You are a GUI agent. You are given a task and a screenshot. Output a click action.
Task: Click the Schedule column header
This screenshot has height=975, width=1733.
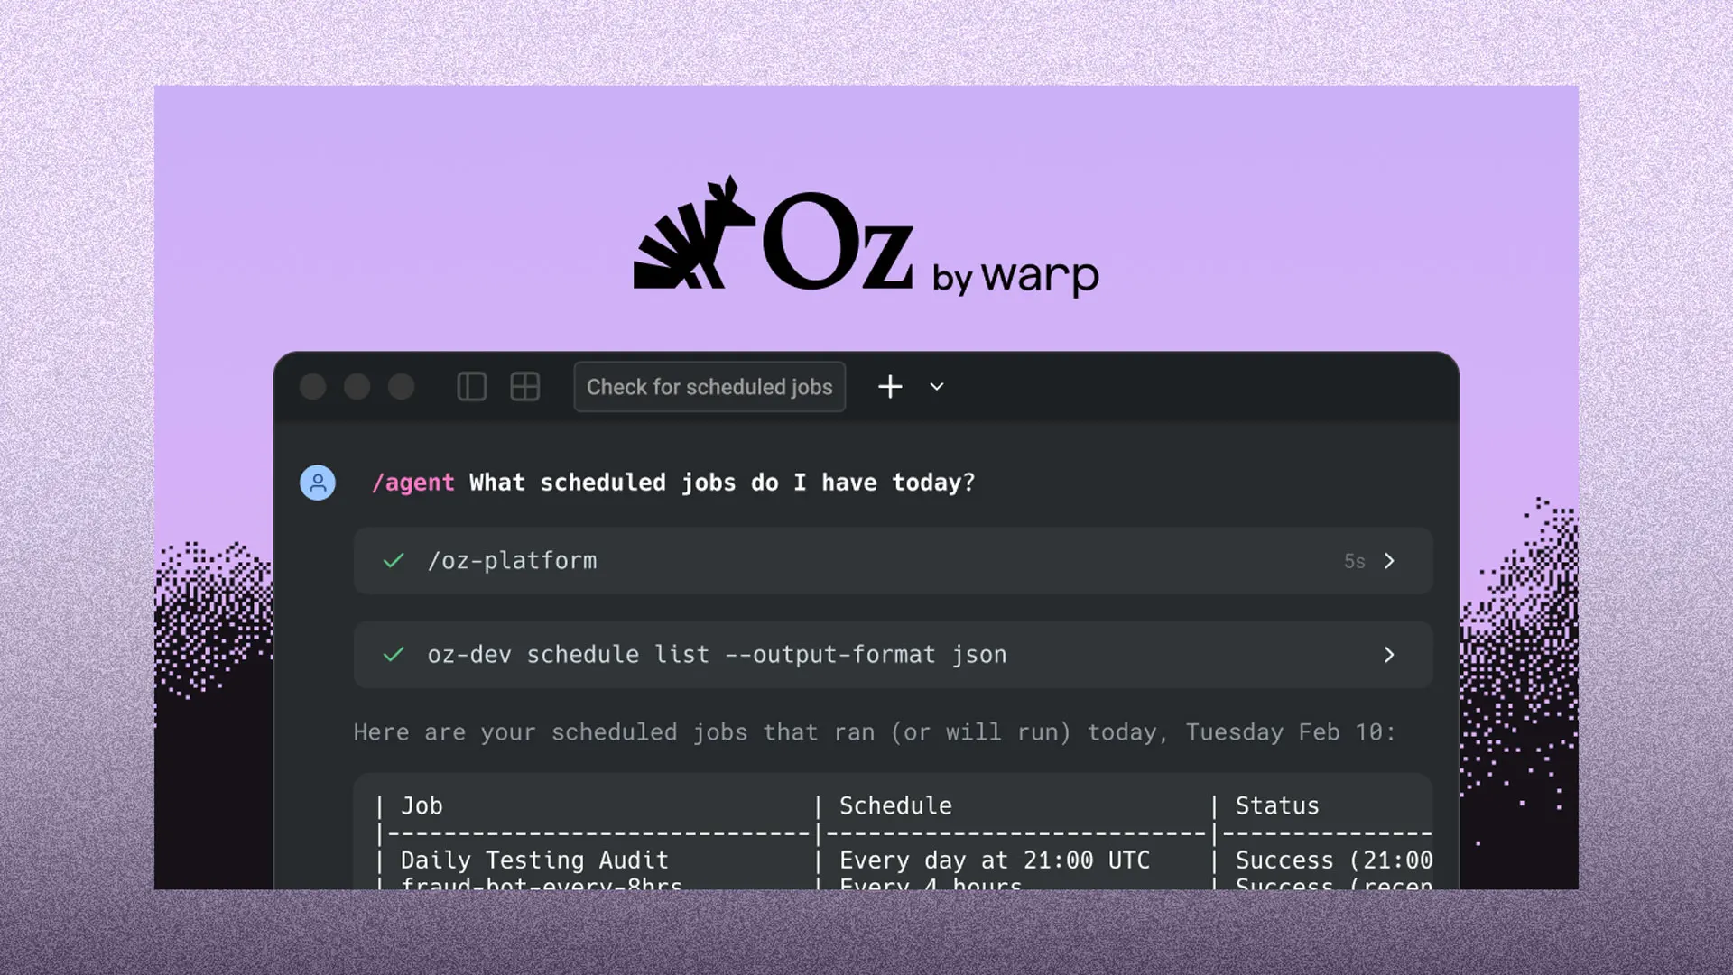895,805
